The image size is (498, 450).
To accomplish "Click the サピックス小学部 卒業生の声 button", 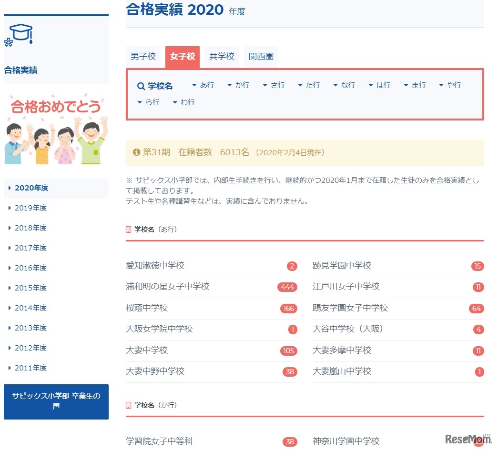I will [x=56, y=402].
